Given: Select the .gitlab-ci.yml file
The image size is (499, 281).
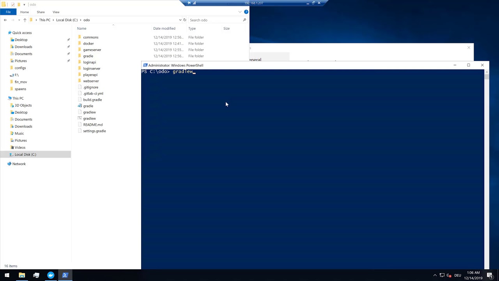Looking at the screenshot, I should [93, 94].
